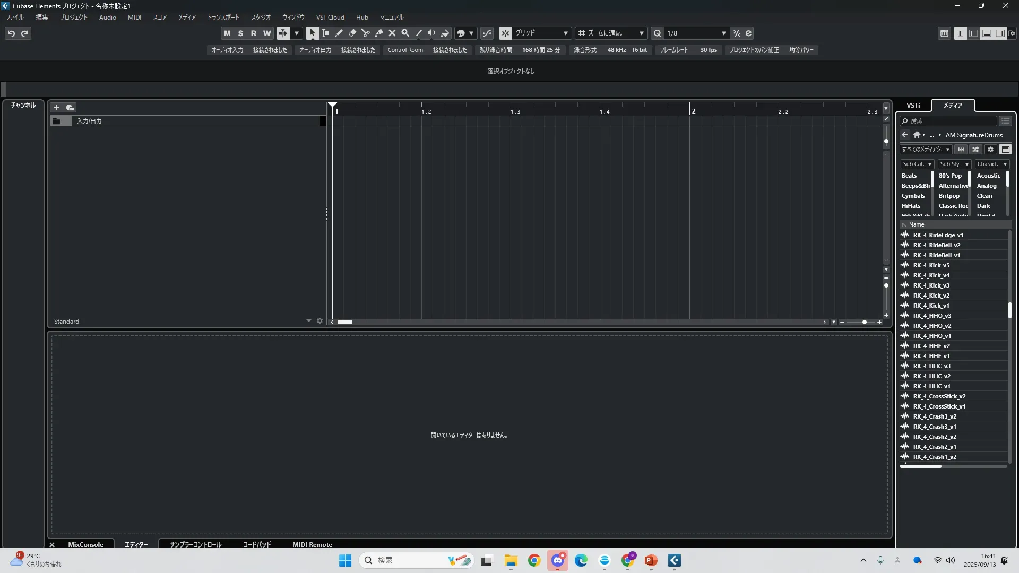Toggle Snap on/off button
The height and width of the screenshot is (573, 1019).
click(x=505, y=33)
